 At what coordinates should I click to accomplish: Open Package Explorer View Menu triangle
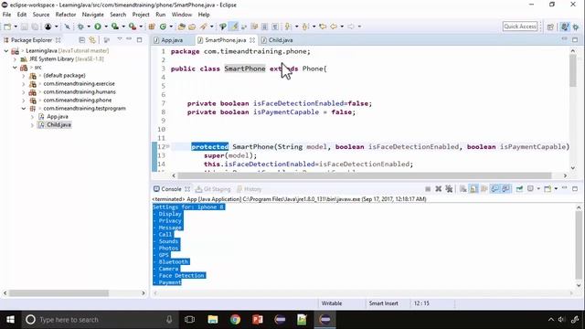point(120,39)
